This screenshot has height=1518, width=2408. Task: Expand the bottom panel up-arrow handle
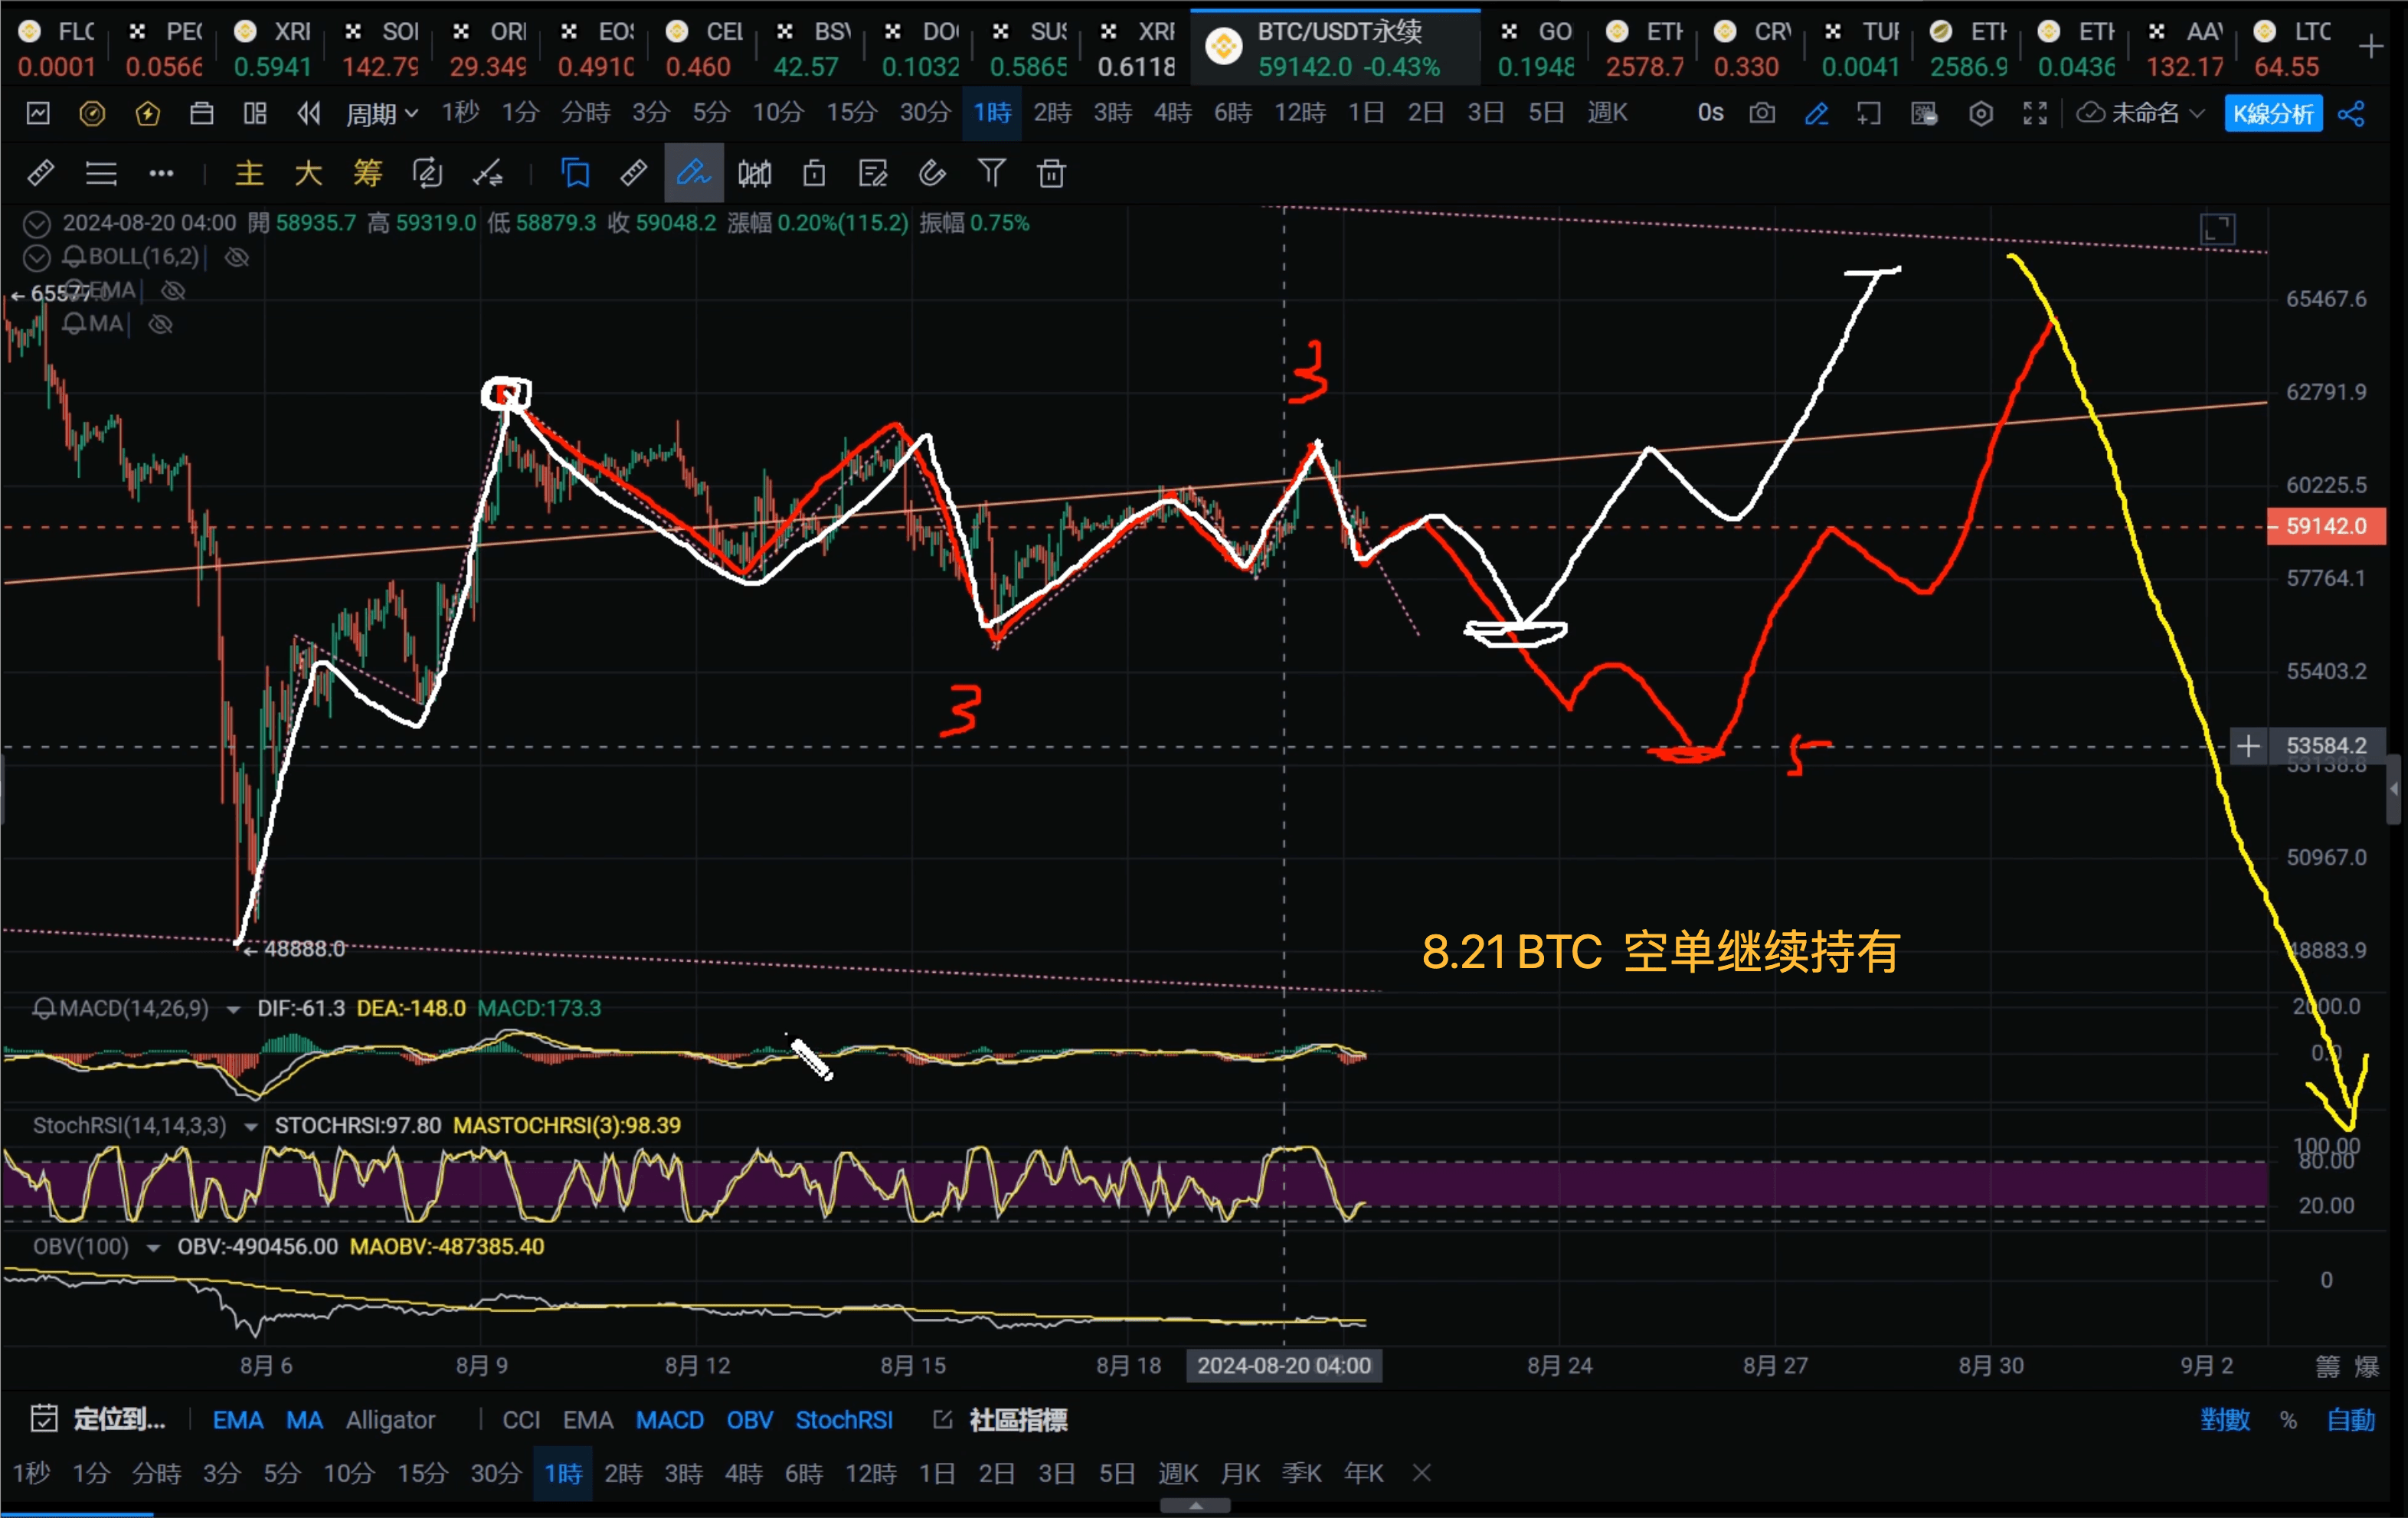coord(1195,1506)
